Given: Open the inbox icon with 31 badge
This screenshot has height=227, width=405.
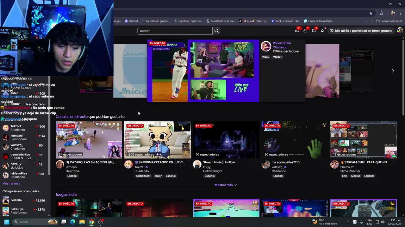Looking at the screenshot, I should click(297, 31).
